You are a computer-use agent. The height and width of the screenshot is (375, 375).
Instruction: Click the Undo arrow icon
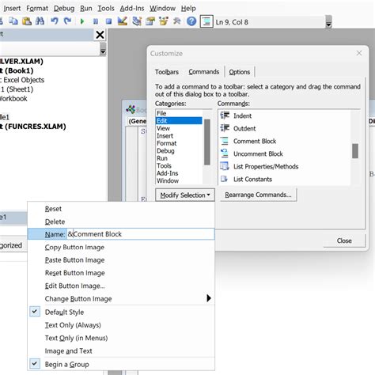pos(55,21)
